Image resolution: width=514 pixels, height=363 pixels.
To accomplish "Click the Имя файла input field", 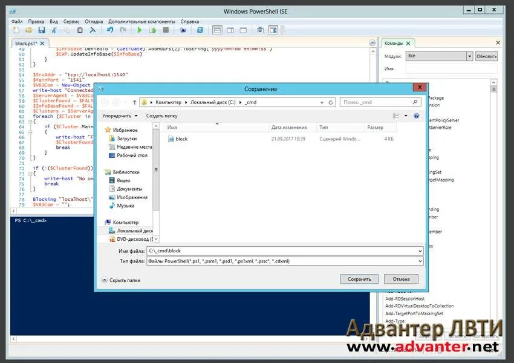I will click(x=282, y=251).
